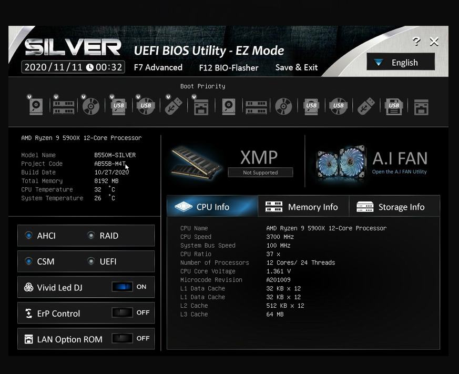Close the BIOS utility with the X icon
Viewport: 459px width, 374px height.
[434, 42]
